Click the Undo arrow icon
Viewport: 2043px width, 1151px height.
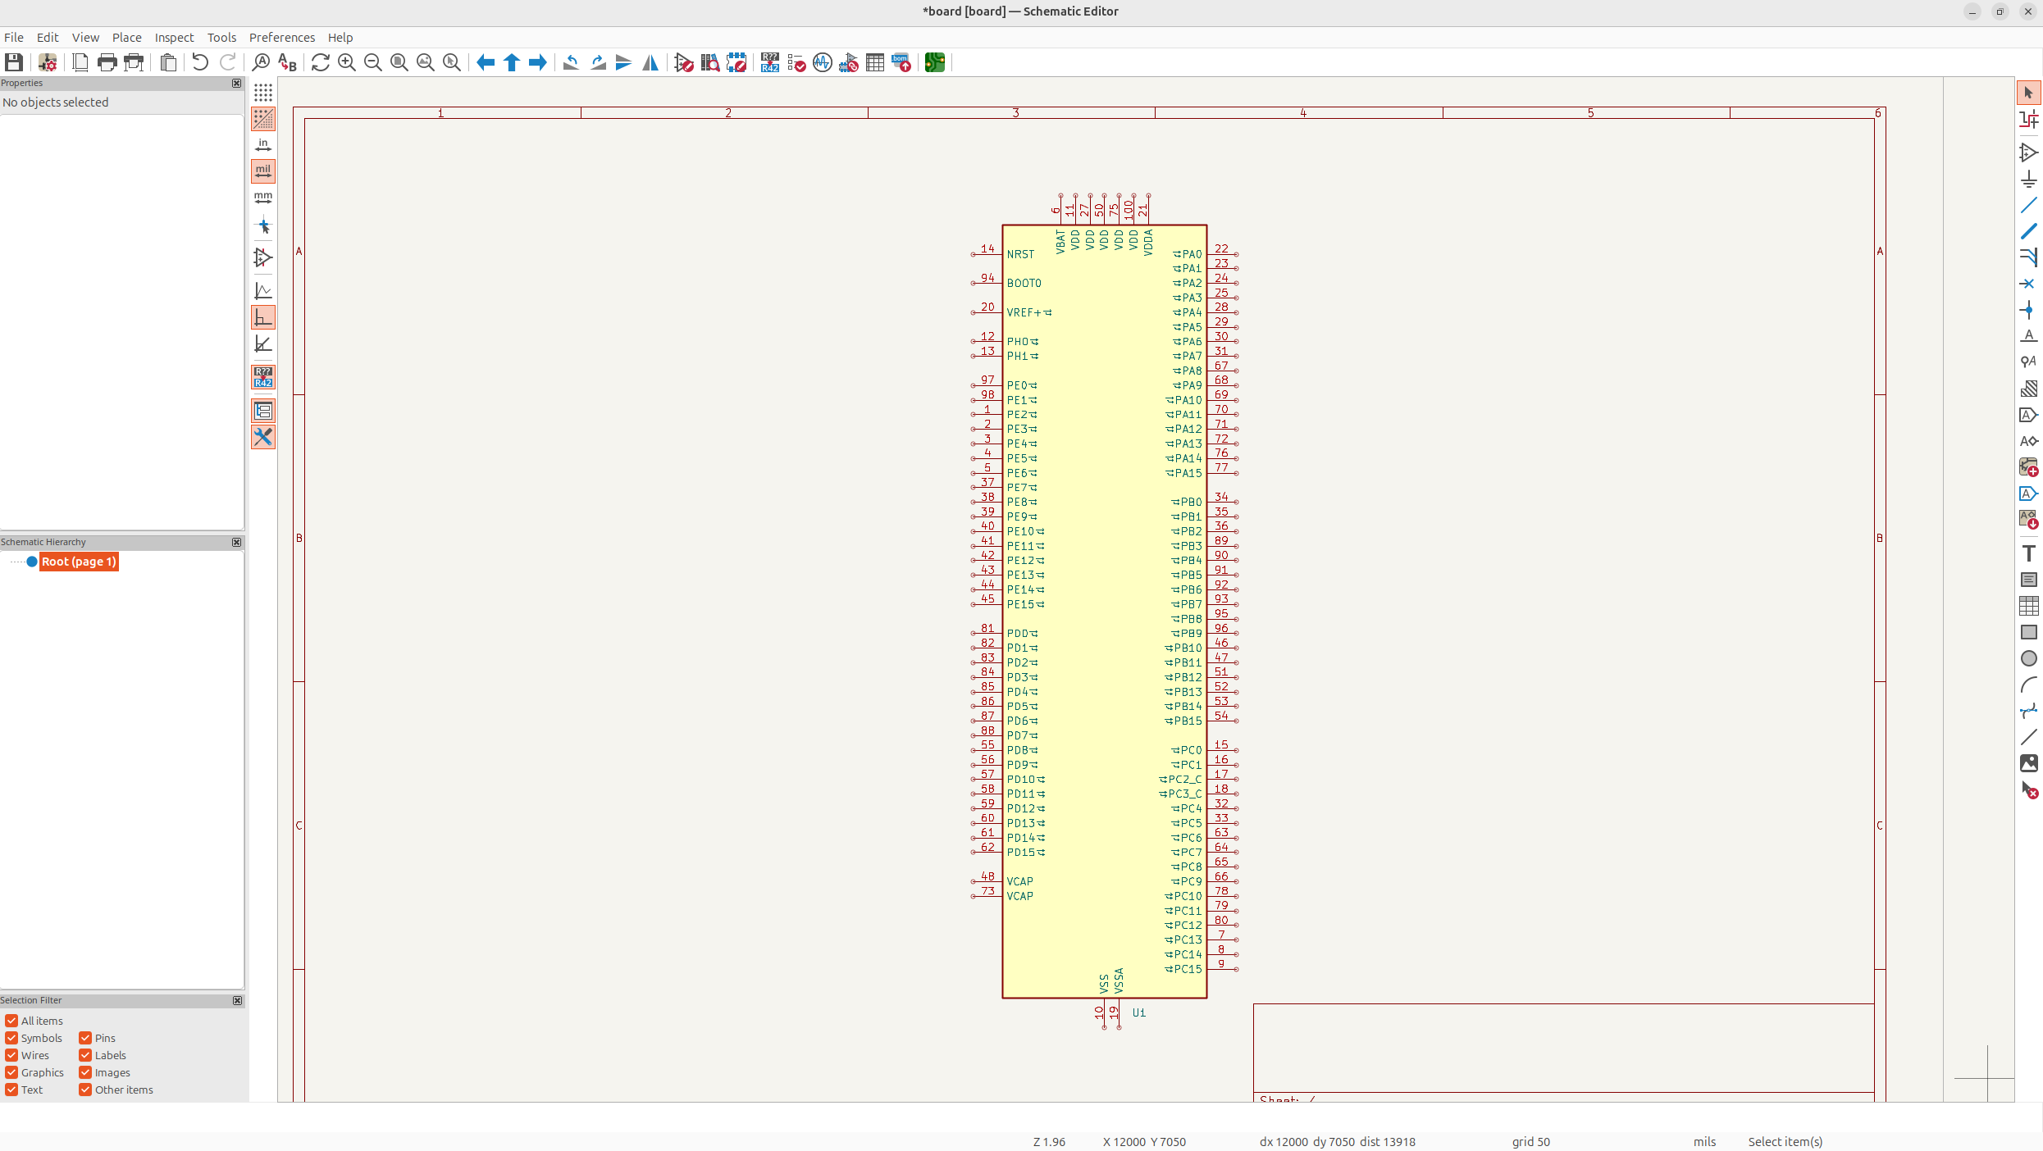coord(200,62)
